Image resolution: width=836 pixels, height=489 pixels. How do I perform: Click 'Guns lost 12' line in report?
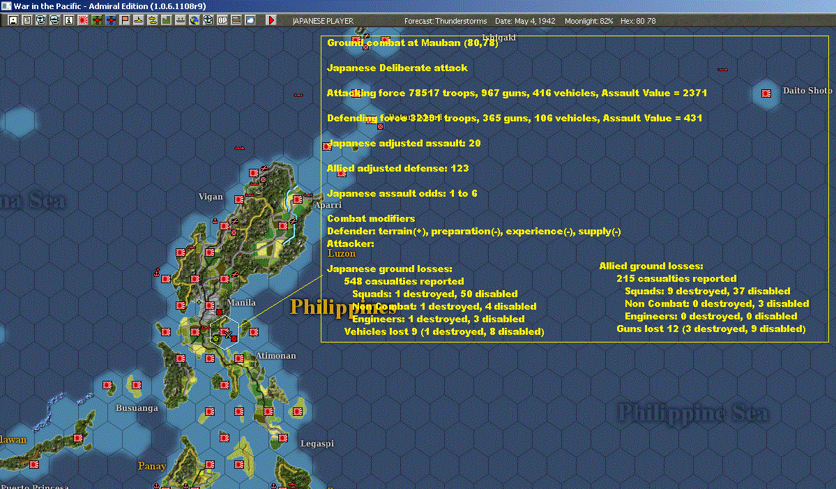710,329
